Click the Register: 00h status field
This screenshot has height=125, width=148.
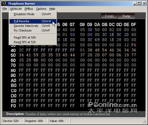tap(36, 121)
